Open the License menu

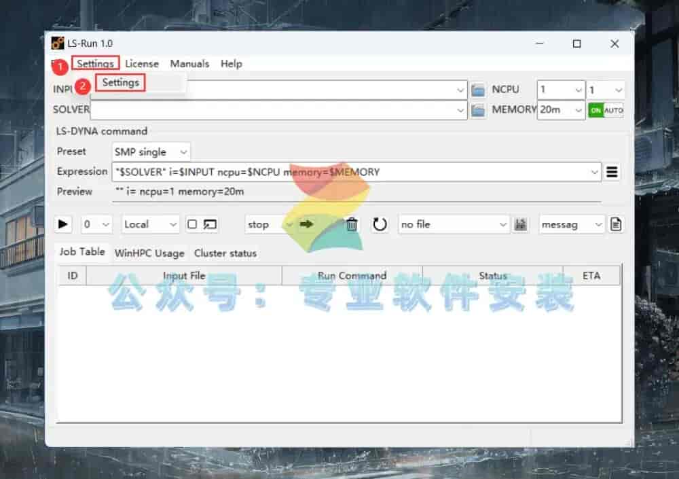(x=142, y=64)
